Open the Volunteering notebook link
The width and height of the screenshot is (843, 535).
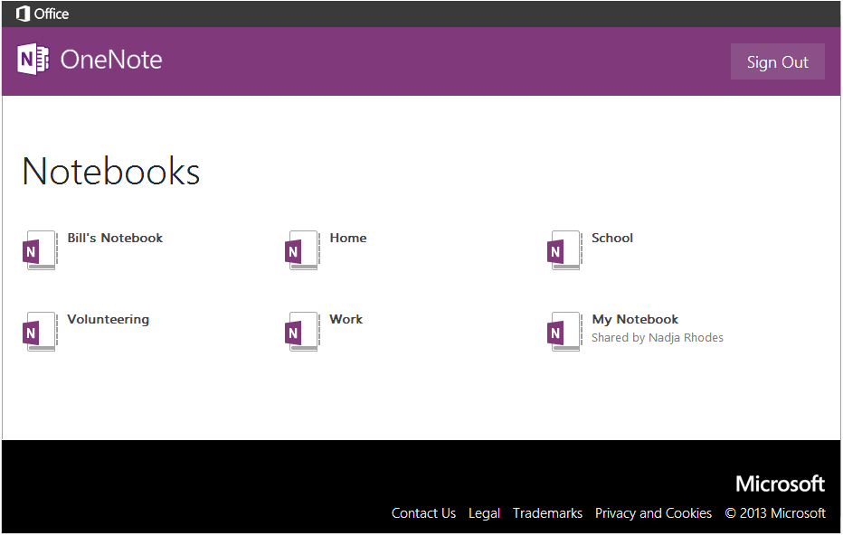click(108, 319)
